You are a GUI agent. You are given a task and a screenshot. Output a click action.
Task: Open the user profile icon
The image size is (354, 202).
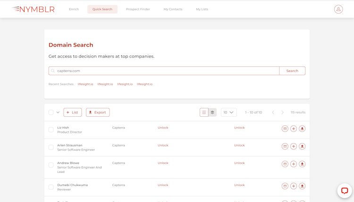pyautogui.click(x=338, y=9)
